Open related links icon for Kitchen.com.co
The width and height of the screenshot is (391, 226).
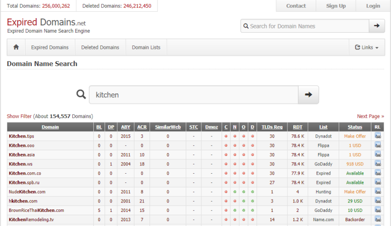tap(378, 173)
